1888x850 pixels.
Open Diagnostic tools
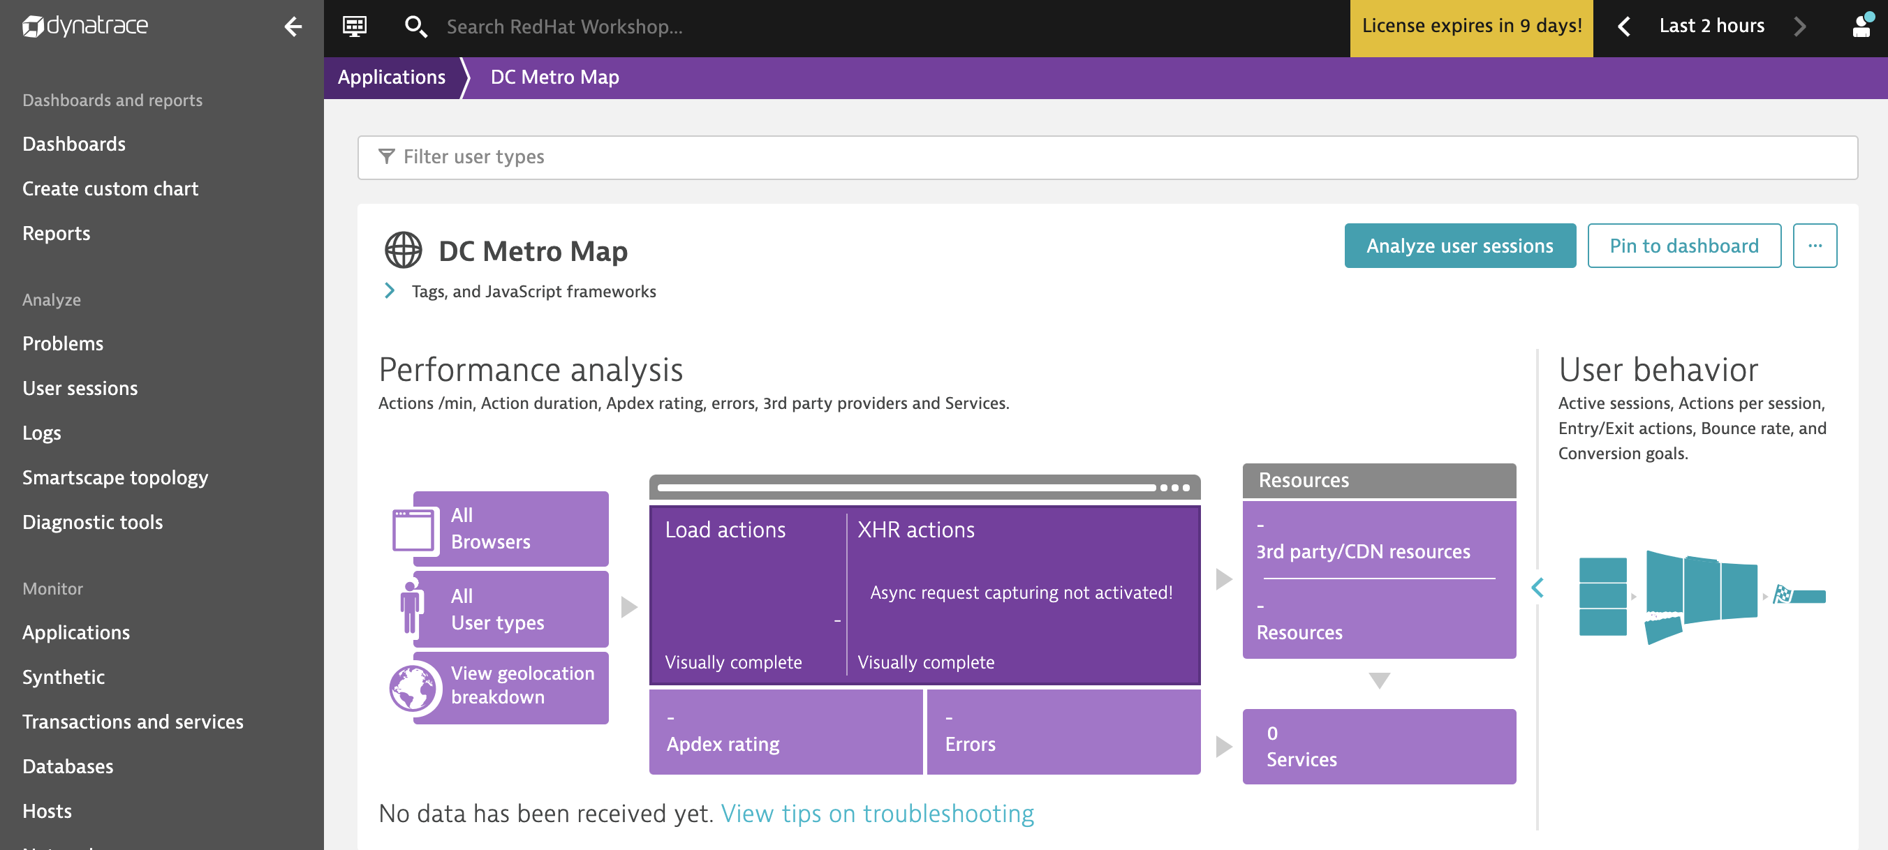pyautogui.click(x=92, y=522)
